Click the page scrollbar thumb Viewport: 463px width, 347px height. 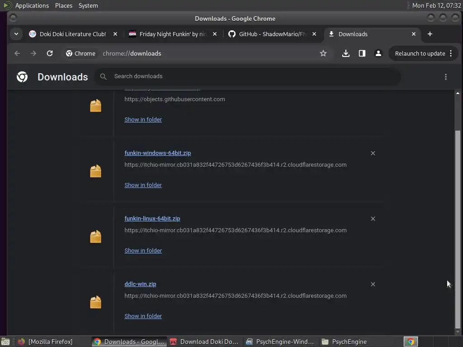click(458, 229)
